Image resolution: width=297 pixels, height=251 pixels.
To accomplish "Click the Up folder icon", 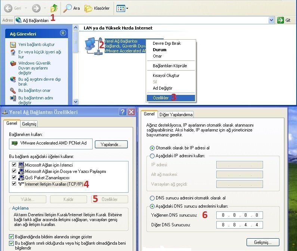I will click(54, 8).
